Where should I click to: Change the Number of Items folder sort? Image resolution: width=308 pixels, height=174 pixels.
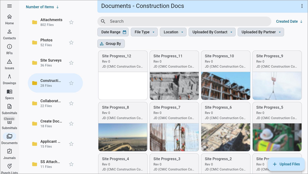(x=42, y=7)
